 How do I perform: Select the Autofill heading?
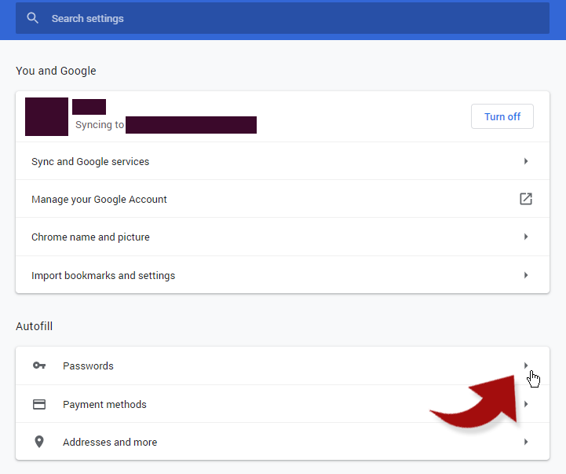tap(34, 326)
